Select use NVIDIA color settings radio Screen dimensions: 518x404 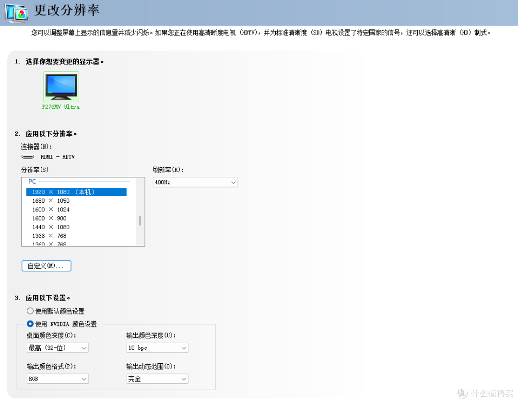(30, 324)
